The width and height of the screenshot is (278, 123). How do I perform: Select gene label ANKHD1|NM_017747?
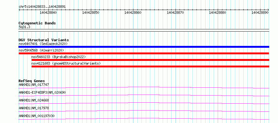coord(34,85)
